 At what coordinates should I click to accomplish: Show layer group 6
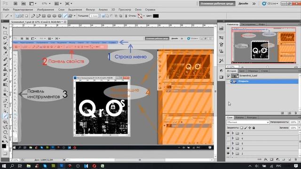click(228, 138)
